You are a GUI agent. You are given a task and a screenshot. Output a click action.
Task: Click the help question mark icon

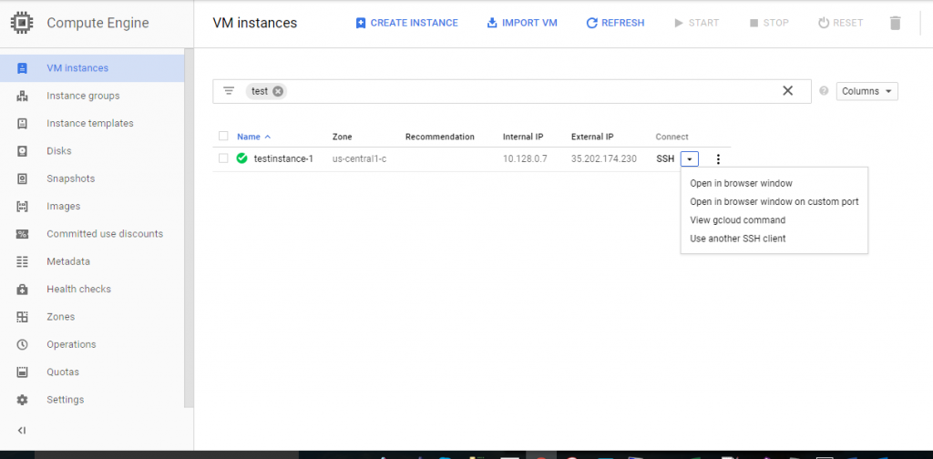[824, 91]
